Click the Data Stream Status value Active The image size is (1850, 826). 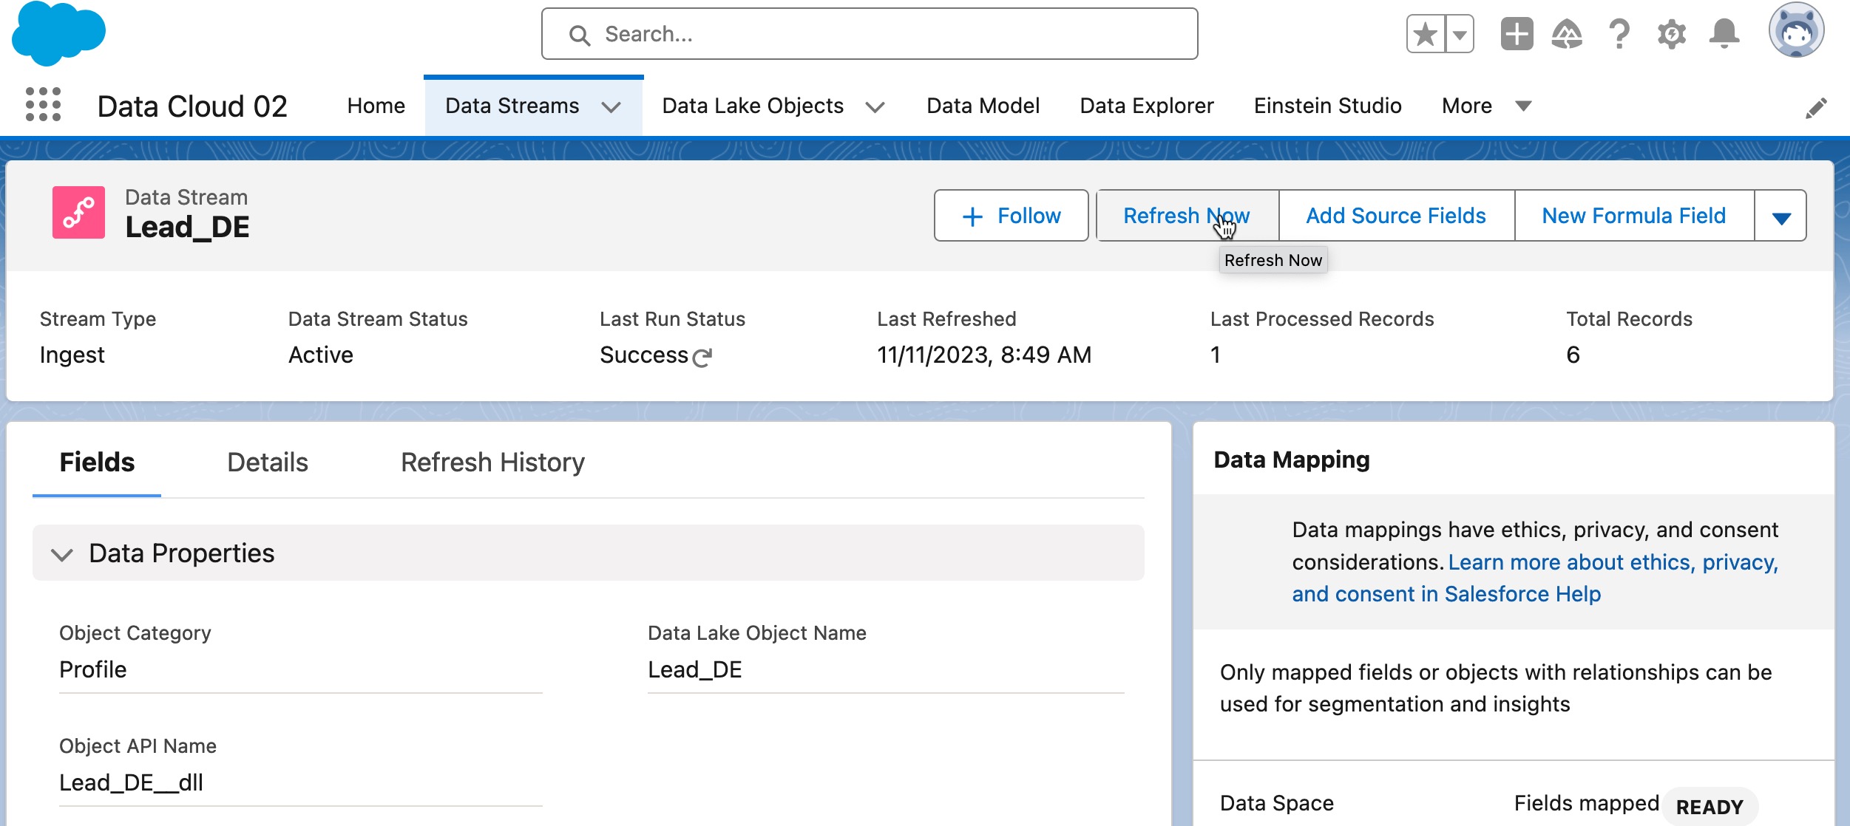[x=321, y=355]
